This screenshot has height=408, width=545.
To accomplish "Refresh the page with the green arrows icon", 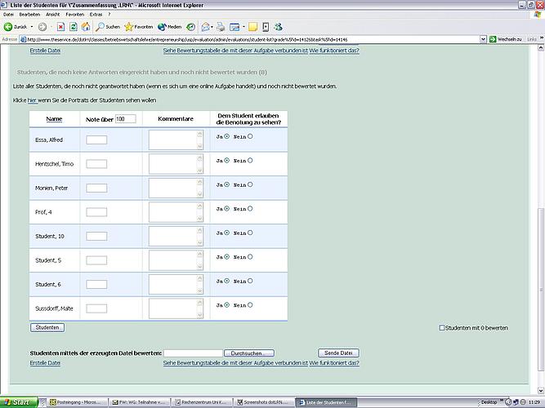I will (x=74, y=27).
